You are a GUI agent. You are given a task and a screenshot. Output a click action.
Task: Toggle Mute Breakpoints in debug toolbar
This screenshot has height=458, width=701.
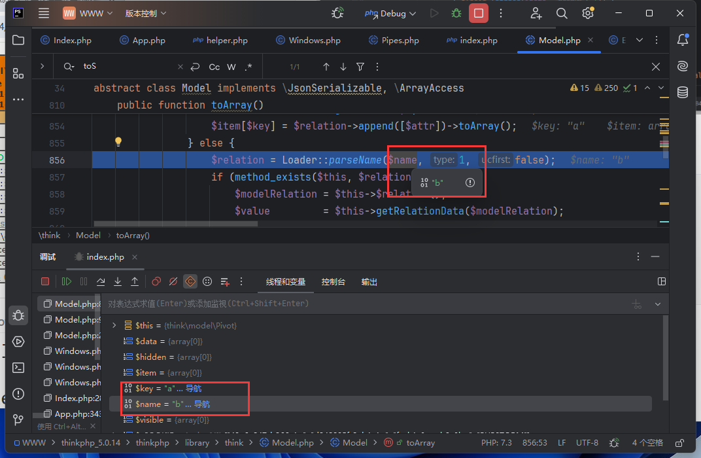173,281
